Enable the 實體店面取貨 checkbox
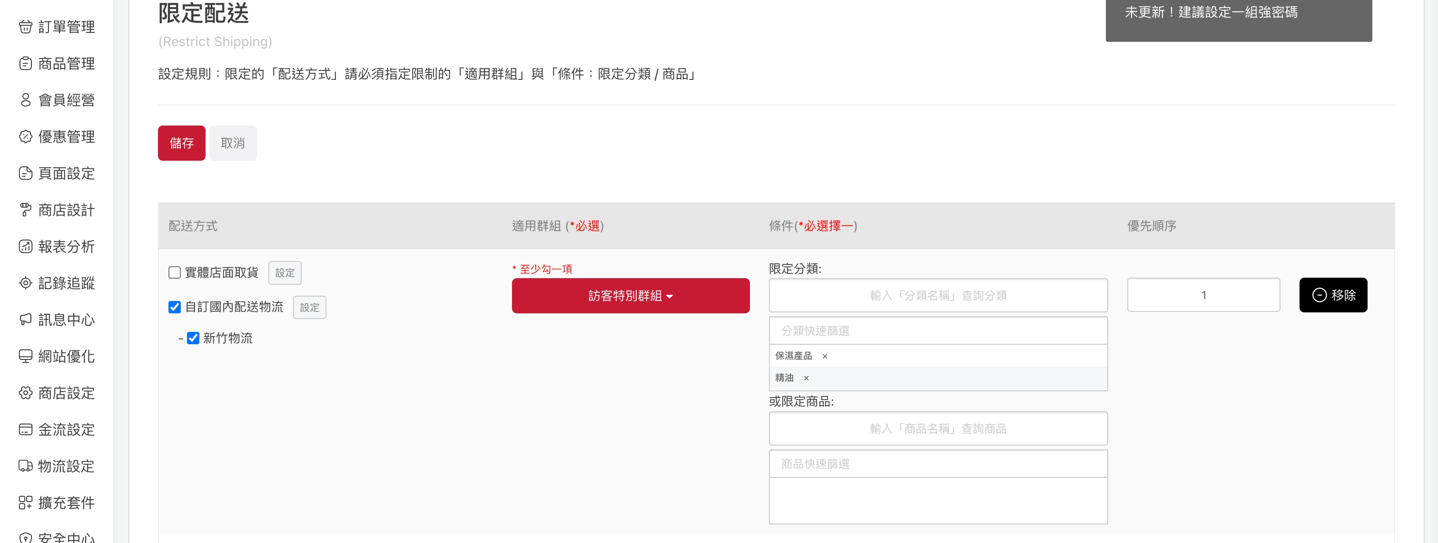The image size is (1438, 543). (x=175, y=272)
